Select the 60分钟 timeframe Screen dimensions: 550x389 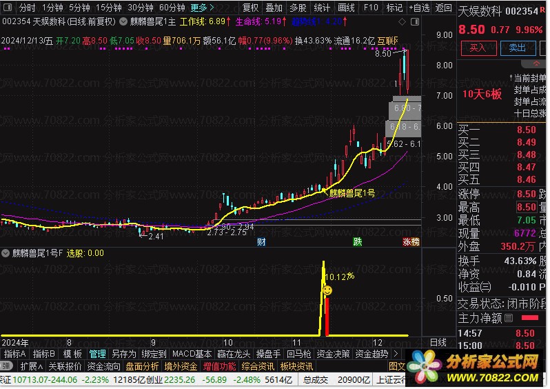[172, 8]
